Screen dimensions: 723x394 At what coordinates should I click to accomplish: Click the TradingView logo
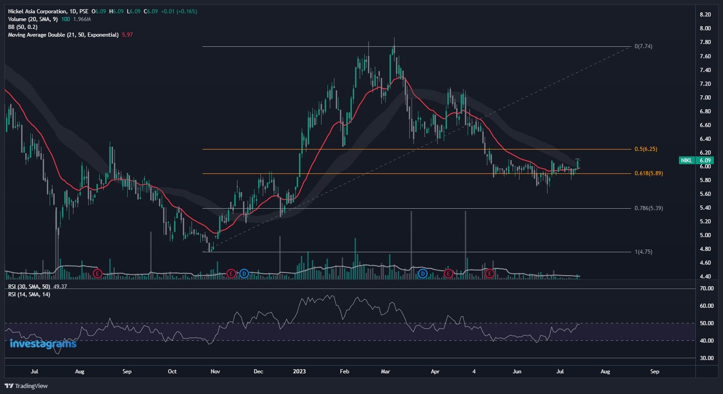(26, 386)
